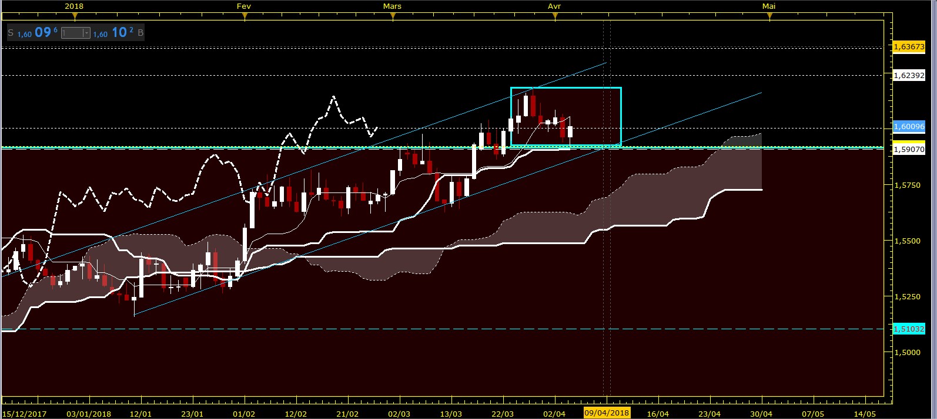Click the orange 1,63673 price level tag
Viewport: 937px width, 419px height.
point(909,46)
